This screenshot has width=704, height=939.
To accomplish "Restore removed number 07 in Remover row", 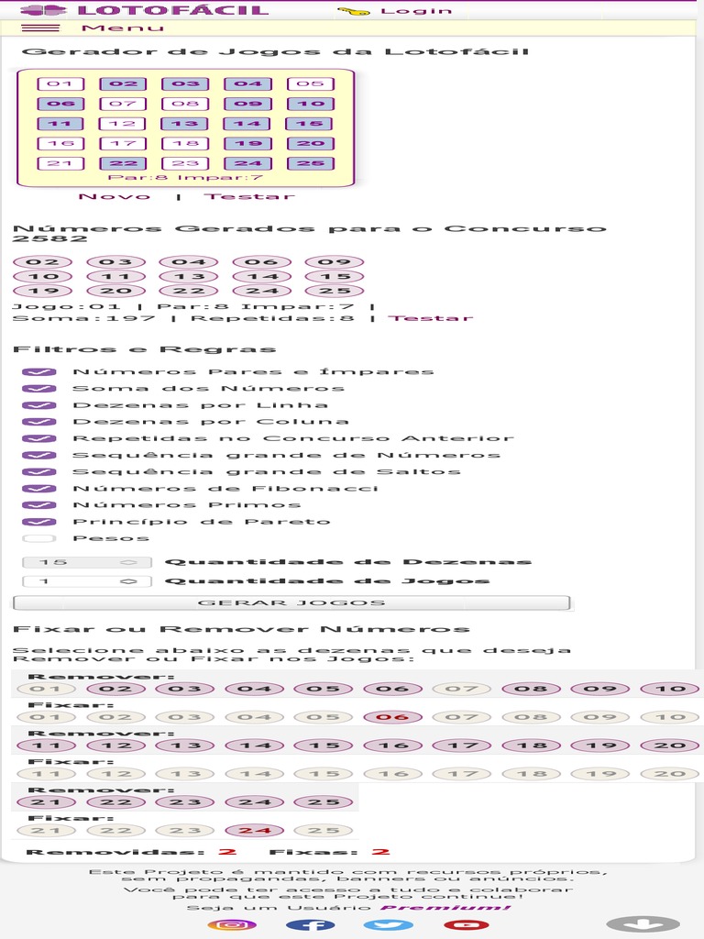I will [x=462, y=689].
